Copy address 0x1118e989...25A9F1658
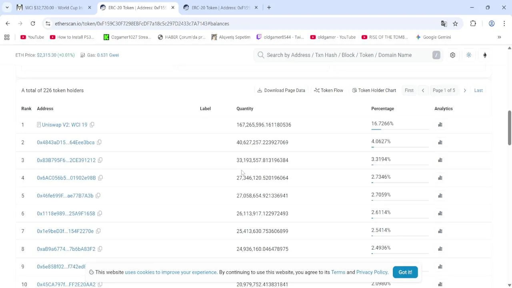512x288 pixels. coord(100,214)
